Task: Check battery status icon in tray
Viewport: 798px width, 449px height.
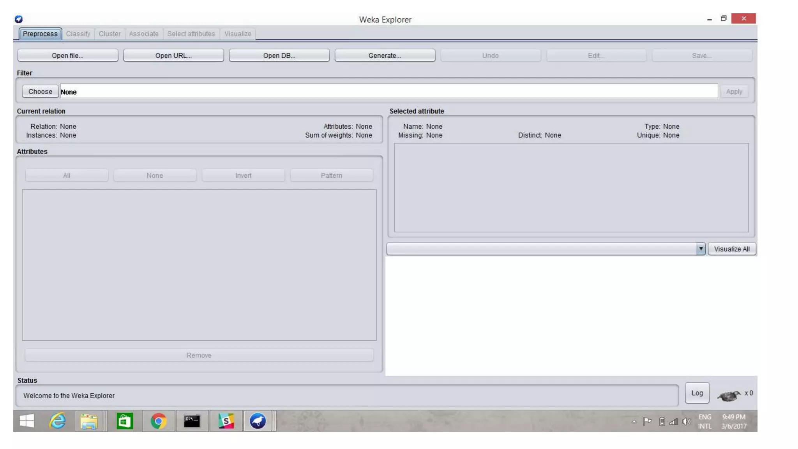Action: pos(662,421)
